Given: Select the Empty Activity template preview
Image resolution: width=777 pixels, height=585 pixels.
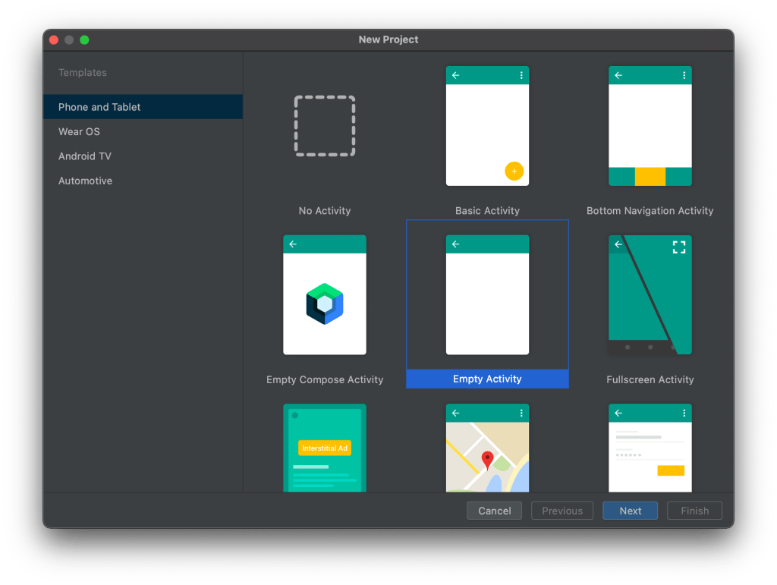Looking at the screenshot, I should [x=487, y=295].
